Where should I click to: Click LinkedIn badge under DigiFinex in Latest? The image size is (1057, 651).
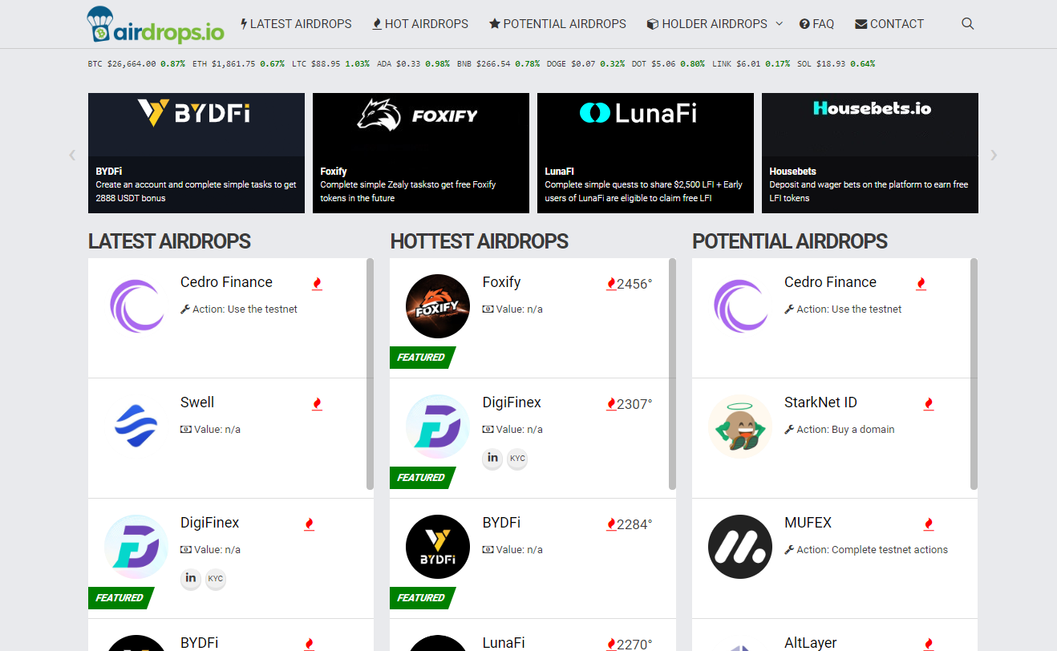tap(191, 578)
